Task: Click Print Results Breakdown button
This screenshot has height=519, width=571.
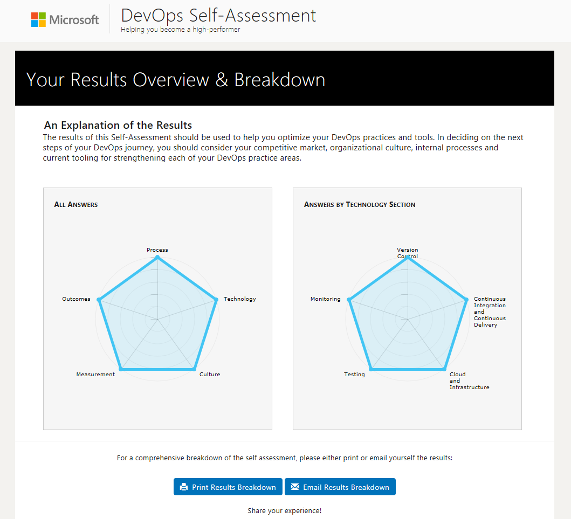Action: pyautogui.click(x=228, y=487)
